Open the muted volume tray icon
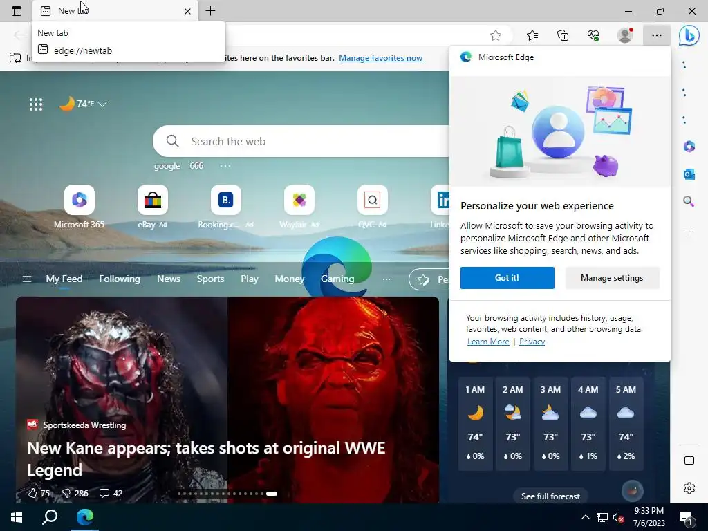 tap(617, 517)
